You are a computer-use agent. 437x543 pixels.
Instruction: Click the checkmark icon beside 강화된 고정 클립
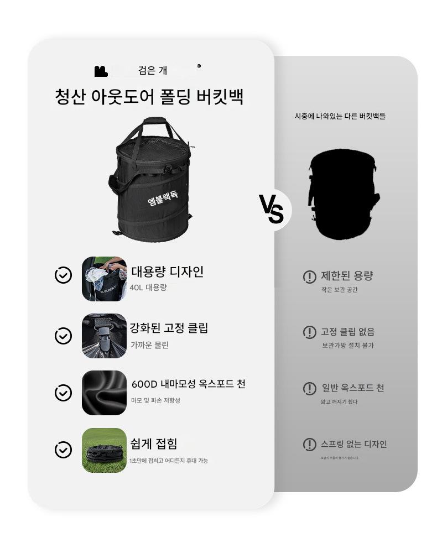(x=64, y=336)
